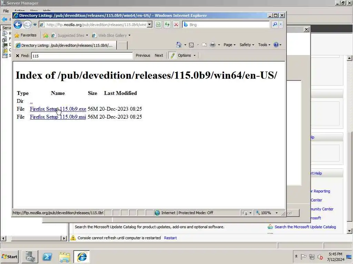The image size is (353, 264).
Task: Select the Directory Listing tab
Action: click(x=65, y=45)
